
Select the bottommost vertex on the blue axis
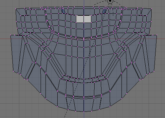(84, 111)
